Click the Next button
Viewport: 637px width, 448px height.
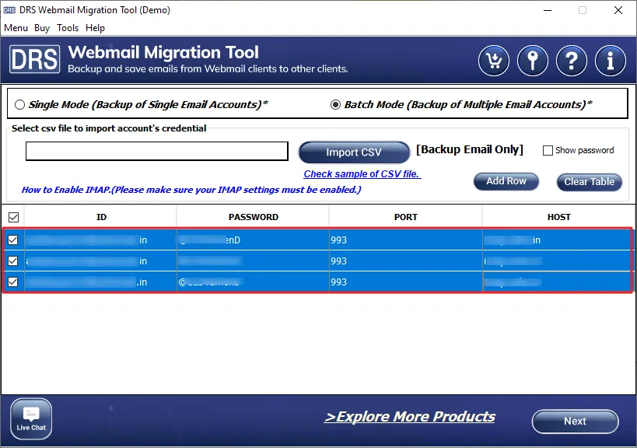575,422
